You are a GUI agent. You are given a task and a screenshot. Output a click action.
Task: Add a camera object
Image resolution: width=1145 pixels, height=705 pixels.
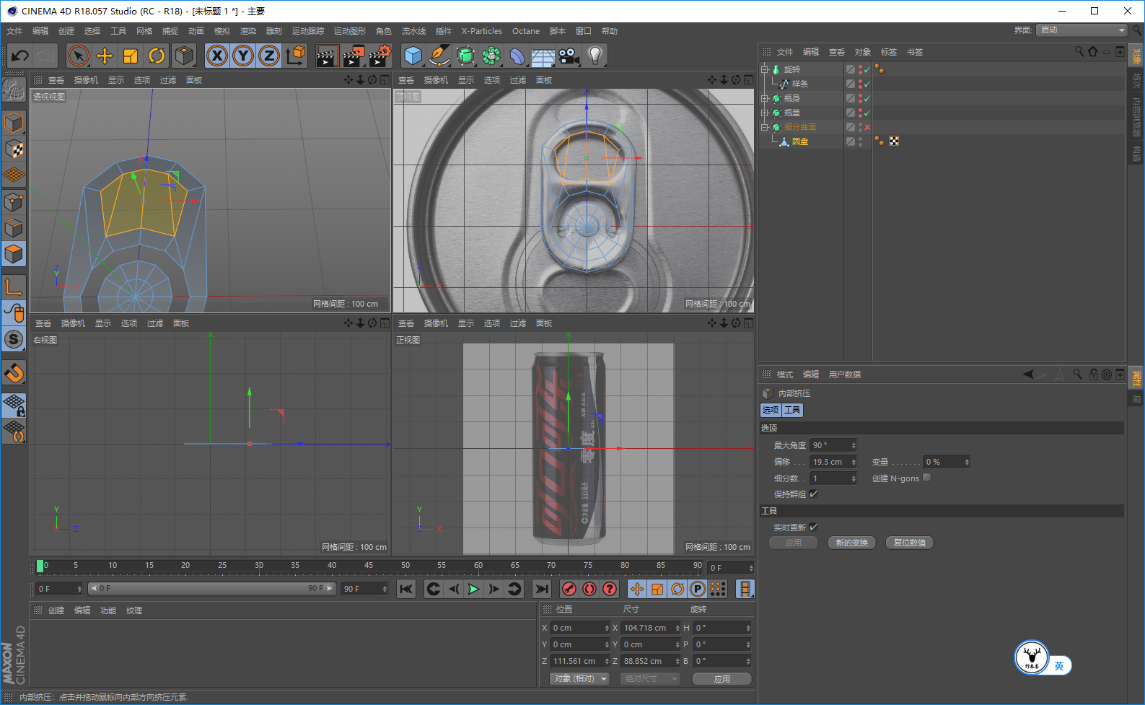(569, 56)
